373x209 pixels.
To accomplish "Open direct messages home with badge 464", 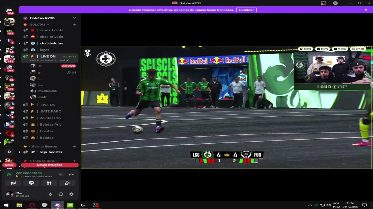I will tap(9, 12).
